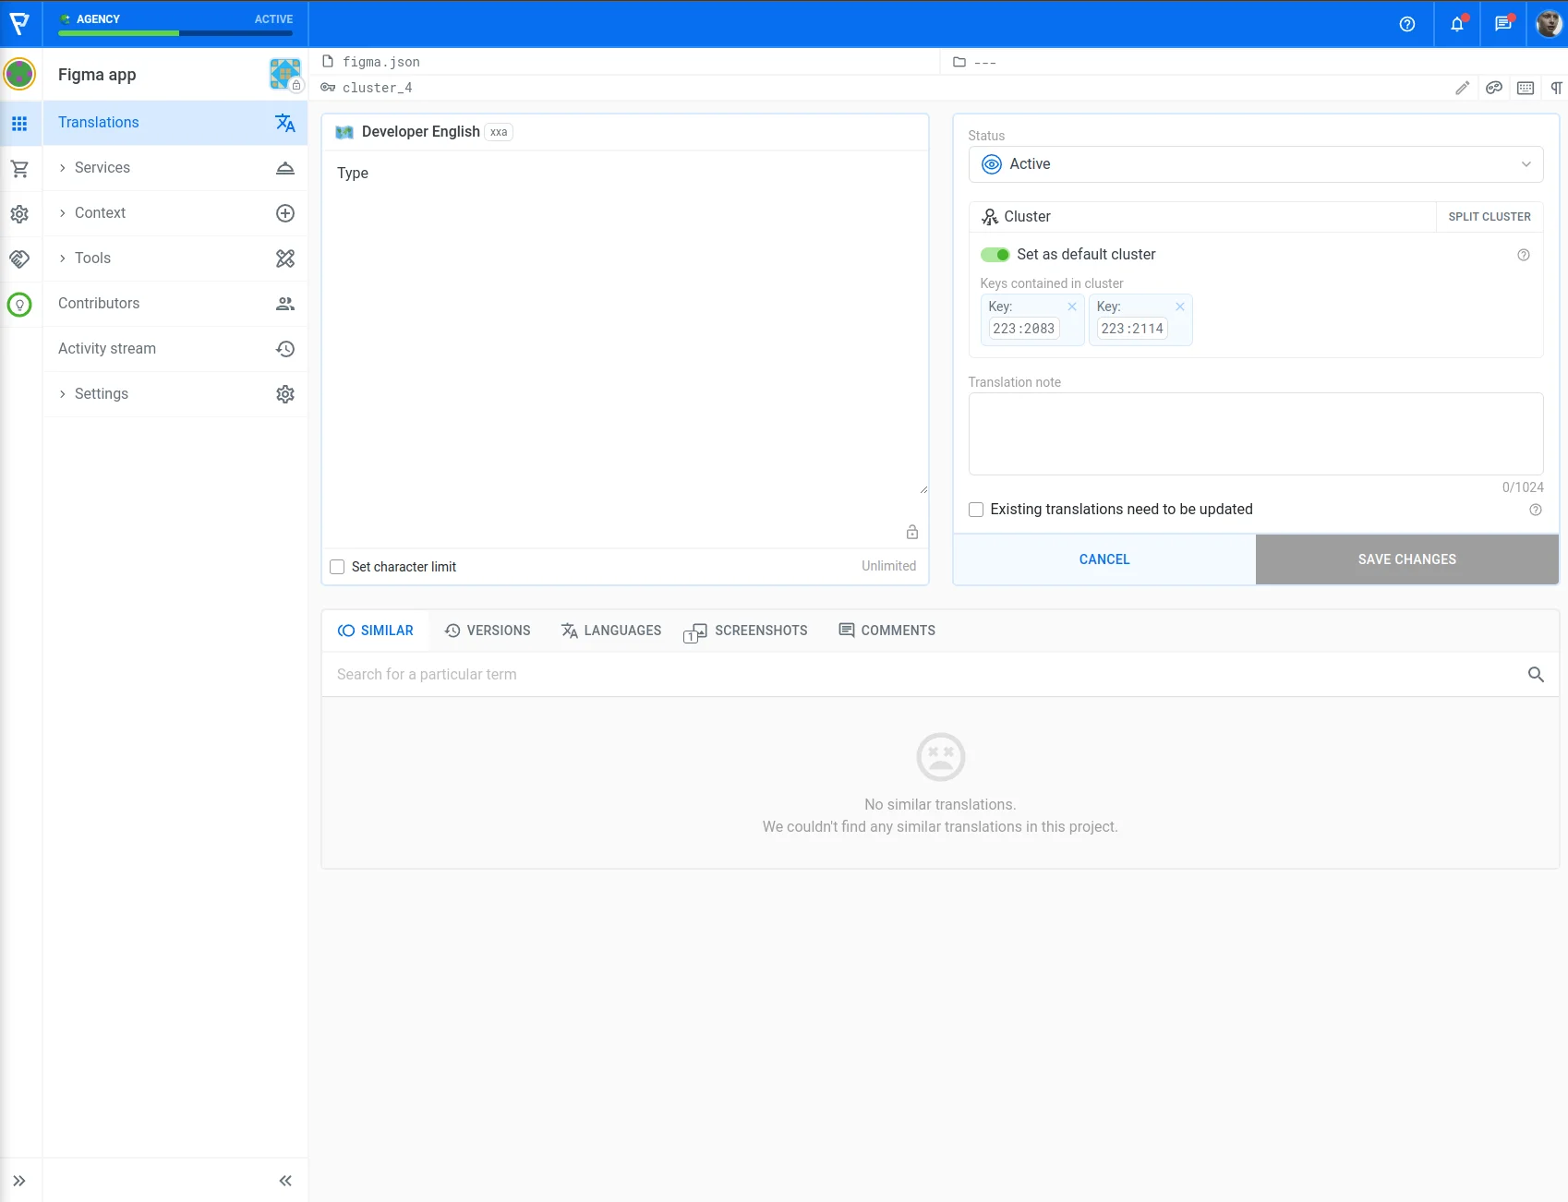Open the help question mark icon

pos(1406,24)
